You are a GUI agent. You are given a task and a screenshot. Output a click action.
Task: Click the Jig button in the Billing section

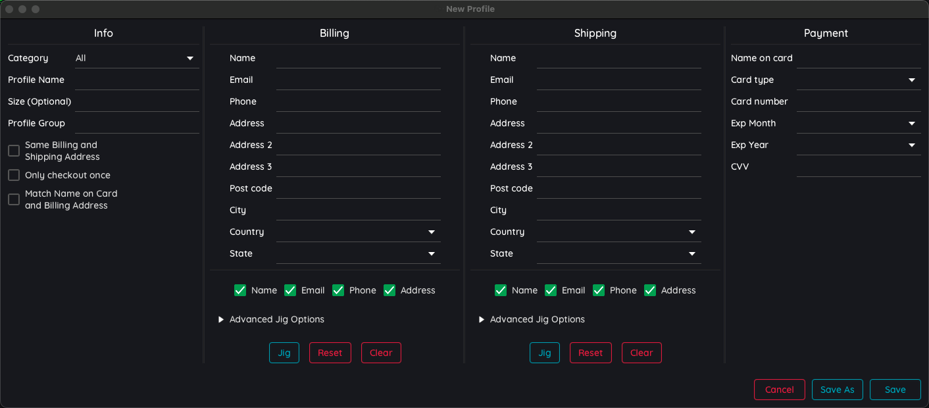point(284,353)
